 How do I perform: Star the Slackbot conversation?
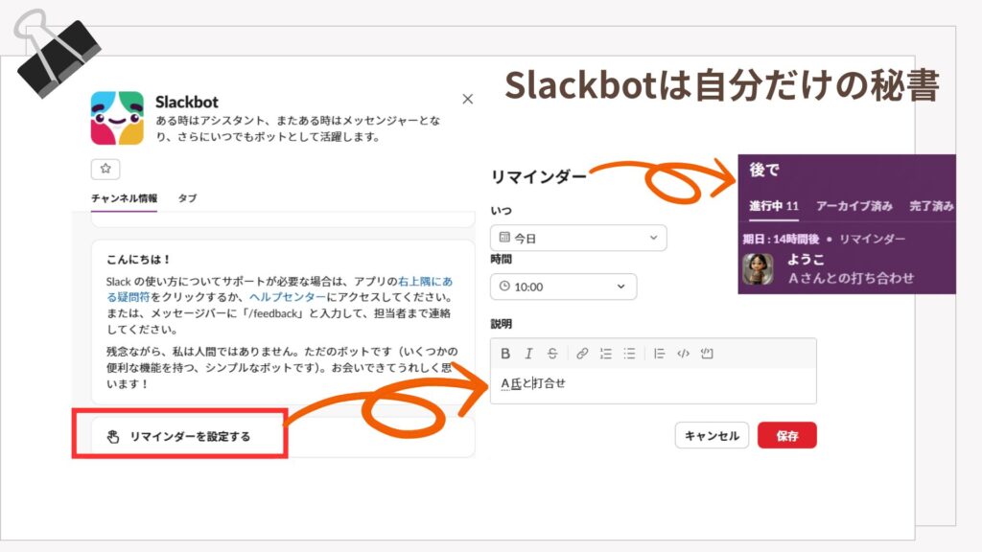(105, 169)
